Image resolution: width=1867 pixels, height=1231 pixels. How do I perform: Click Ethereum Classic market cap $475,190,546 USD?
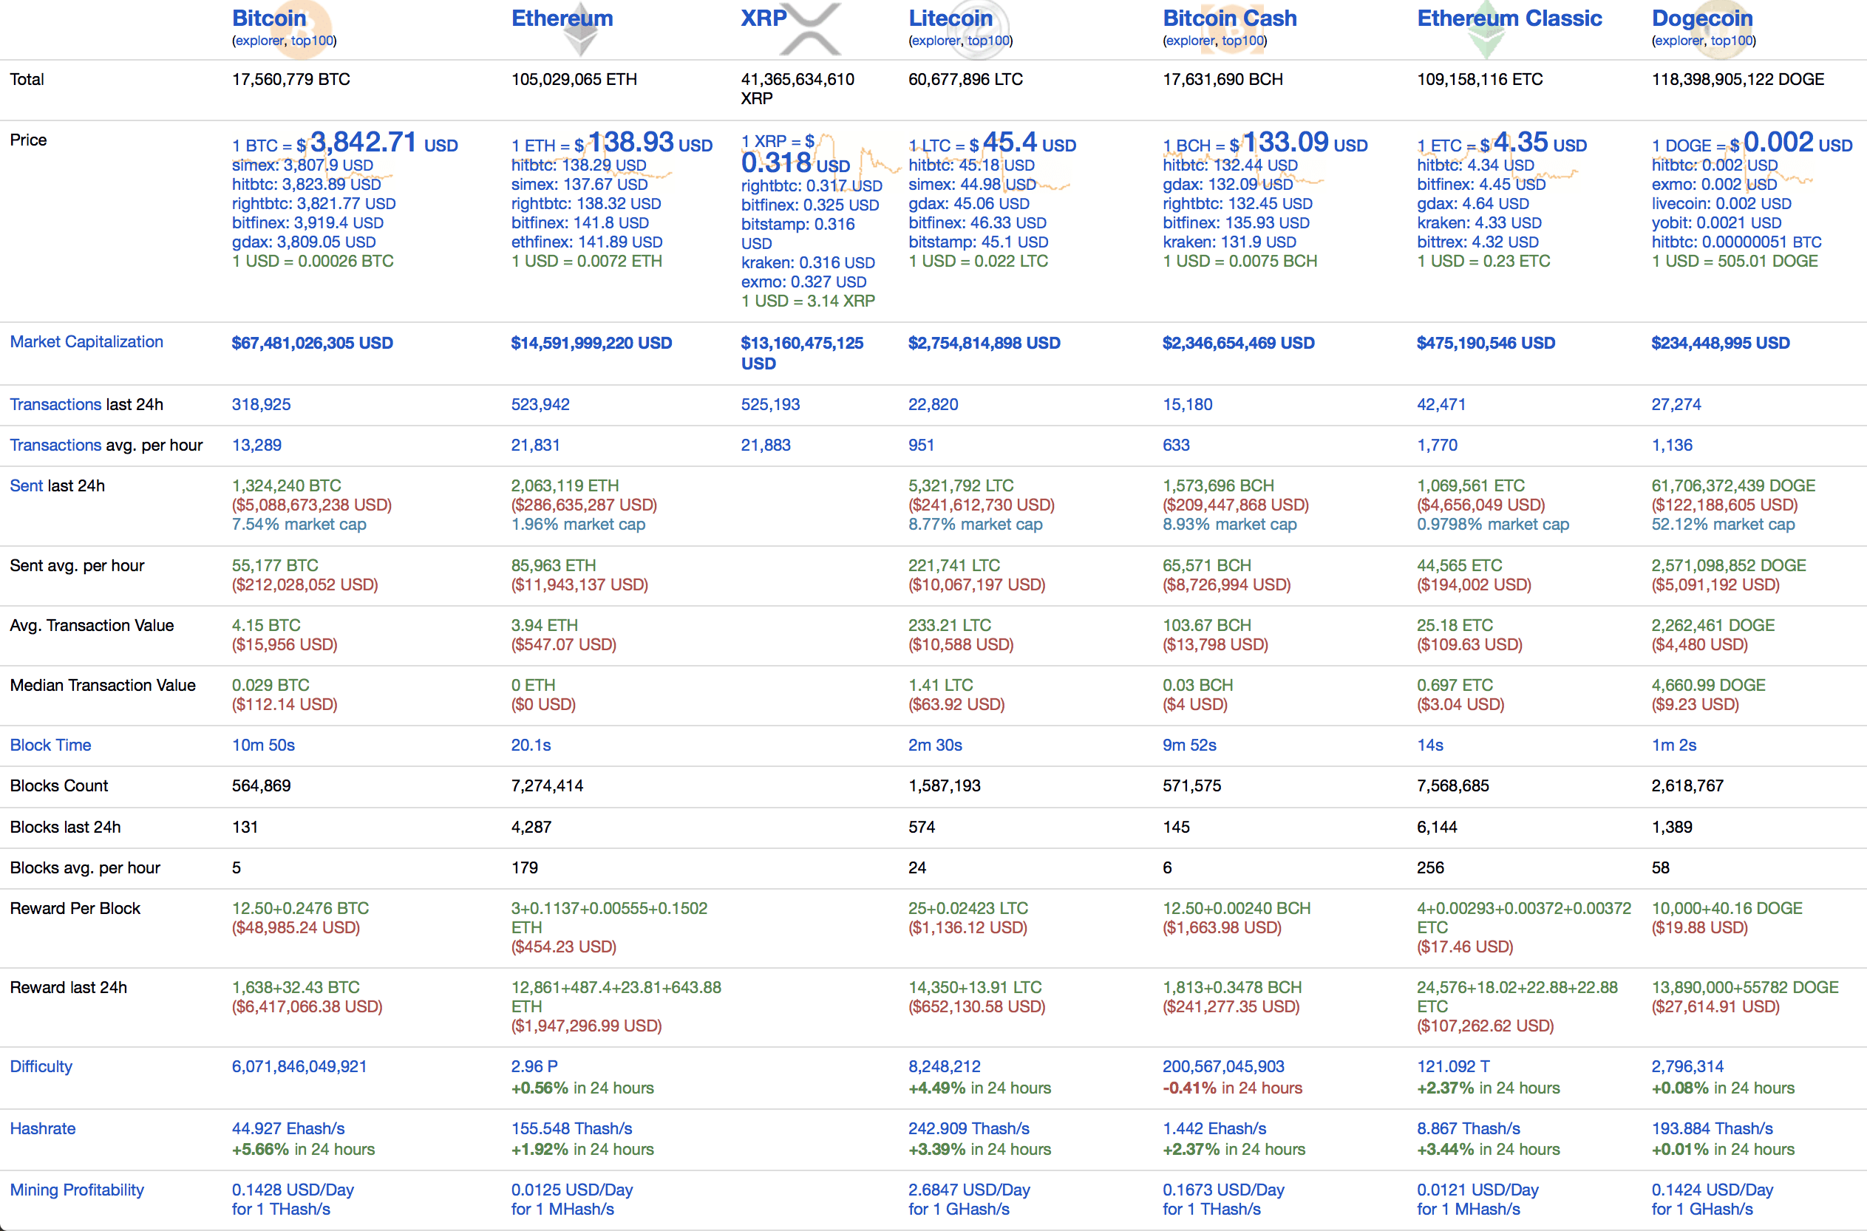(x=1486, y=343)
